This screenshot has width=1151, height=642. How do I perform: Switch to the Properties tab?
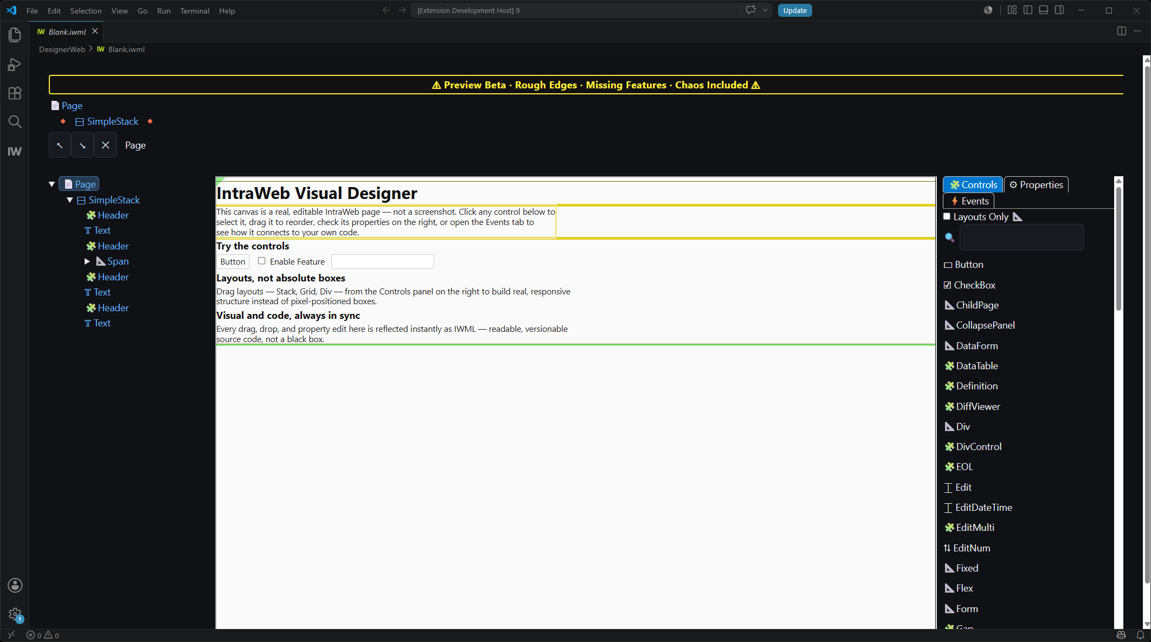coord(1036,184)
